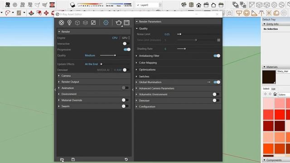290x163 pixels.
Task: Switch to the Edit tab in Materials
Action: click(273, 89)
